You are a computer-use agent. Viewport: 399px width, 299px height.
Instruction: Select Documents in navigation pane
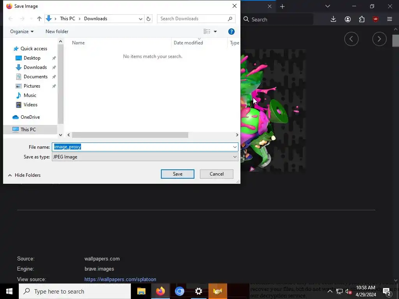pos(35,77)
